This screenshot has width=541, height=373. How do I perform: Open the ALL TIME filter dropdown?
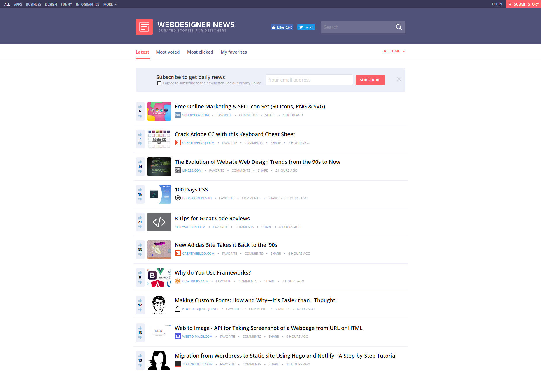coord(394,51)
